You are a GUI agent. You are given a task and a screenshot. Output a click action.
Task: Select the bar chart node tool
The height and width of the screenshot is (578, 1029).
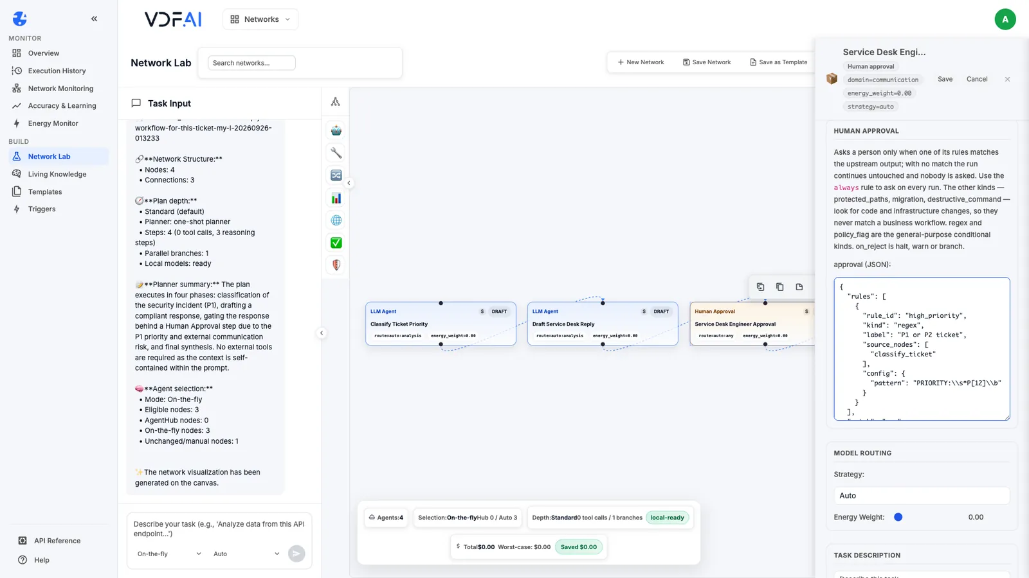[x=336, y=198]
